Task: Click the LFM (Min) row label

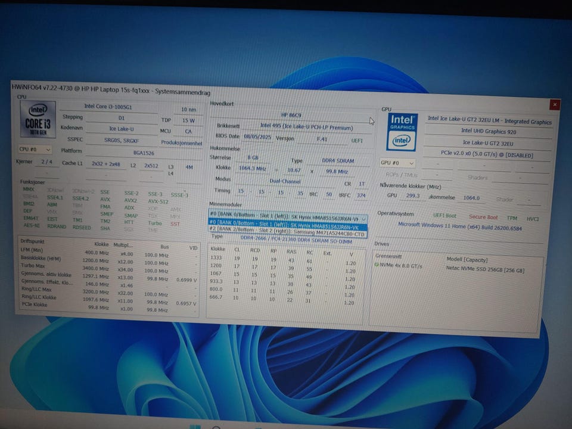Action: 32,250
